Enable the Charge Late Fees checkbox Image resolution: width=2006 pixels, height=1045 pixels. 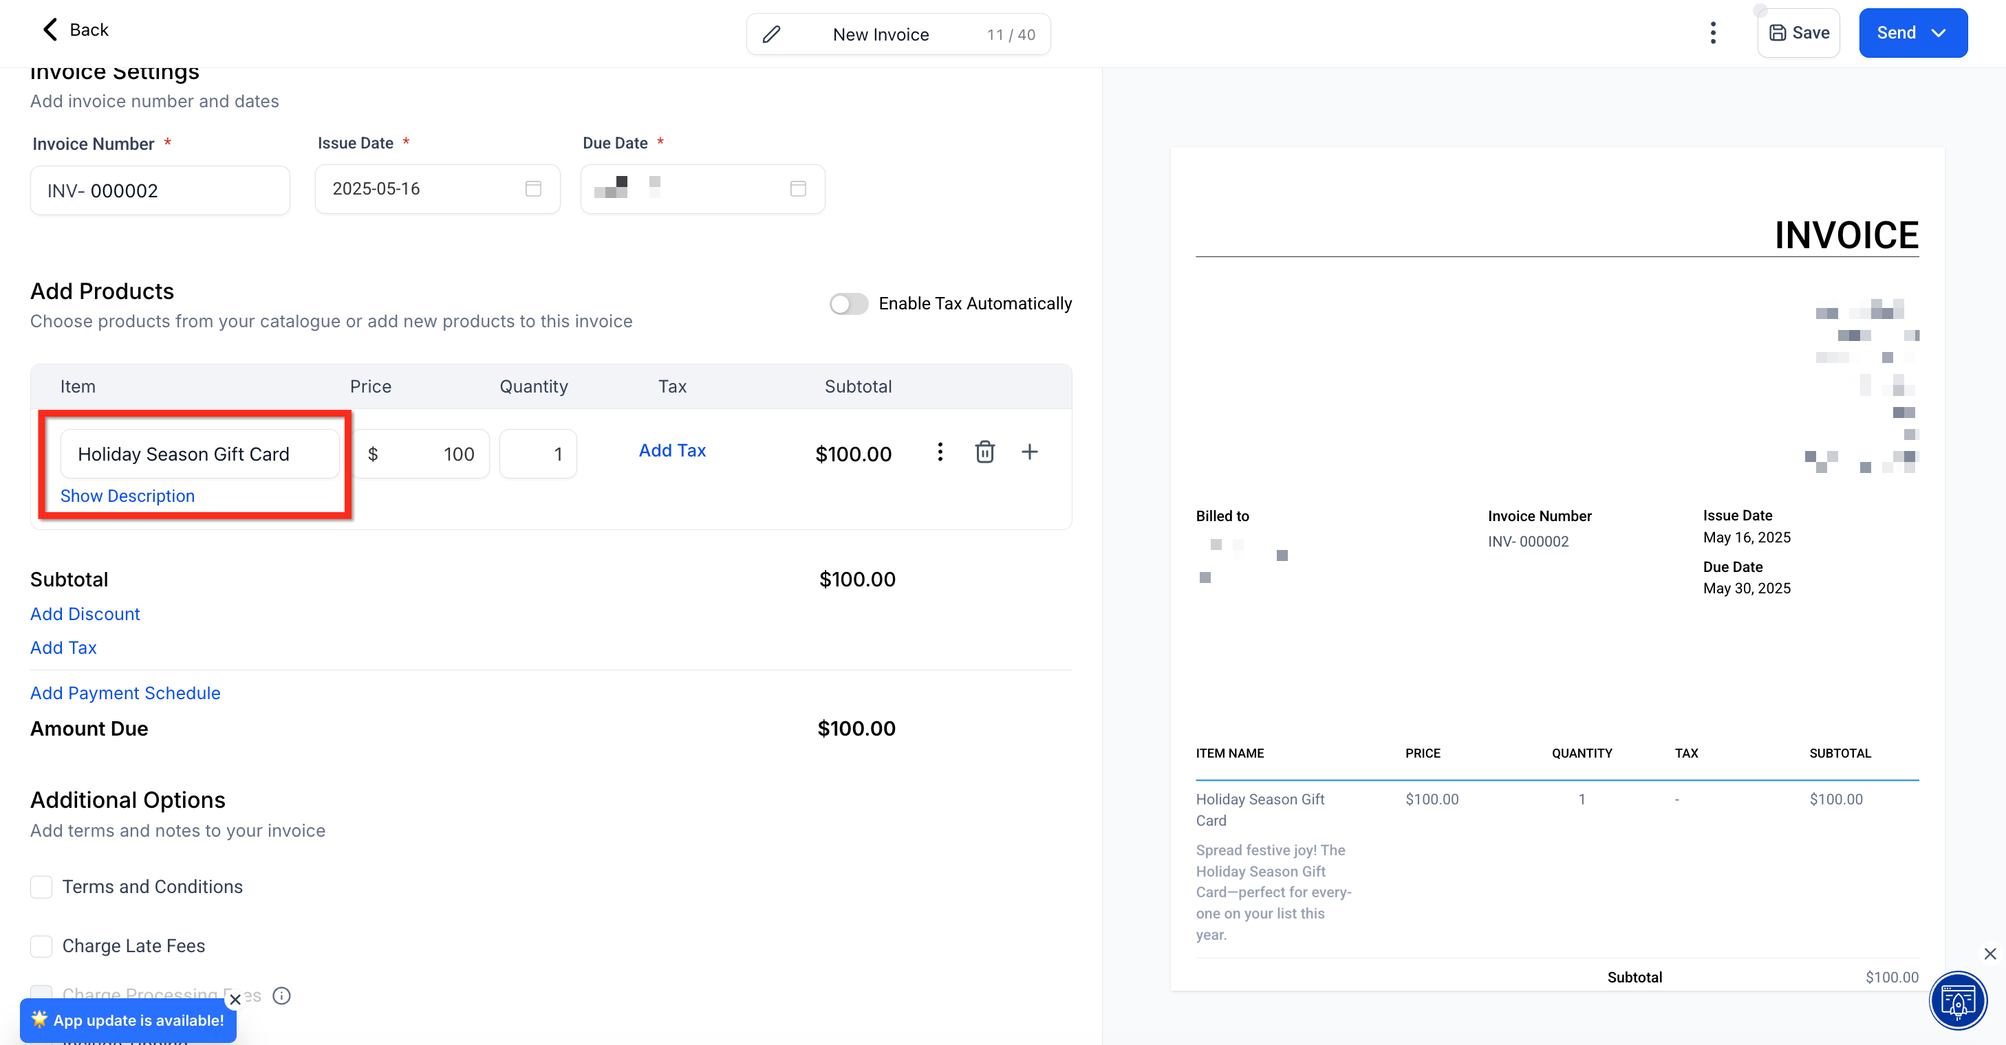41,946
